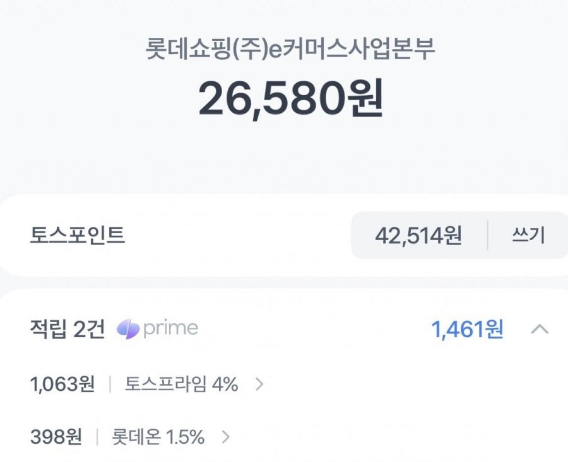Open 토스프라임 4% details arrow
568x462 pixels.
click(x=259, y=384)
